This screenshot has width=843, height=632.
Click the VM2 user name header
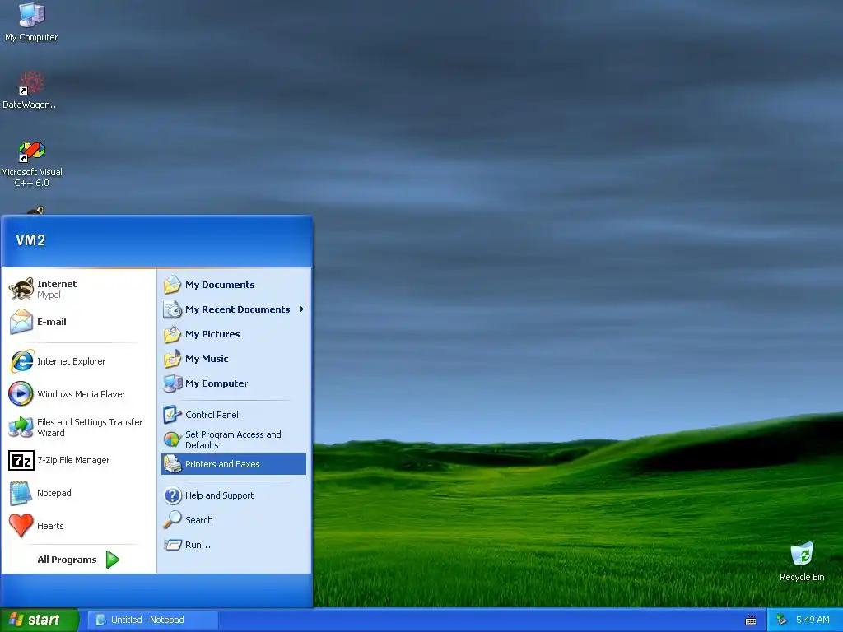click(30, 240)
